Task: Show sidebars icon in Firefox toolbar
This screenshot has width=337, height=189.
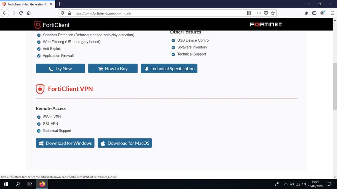Action: coord(314,13)
